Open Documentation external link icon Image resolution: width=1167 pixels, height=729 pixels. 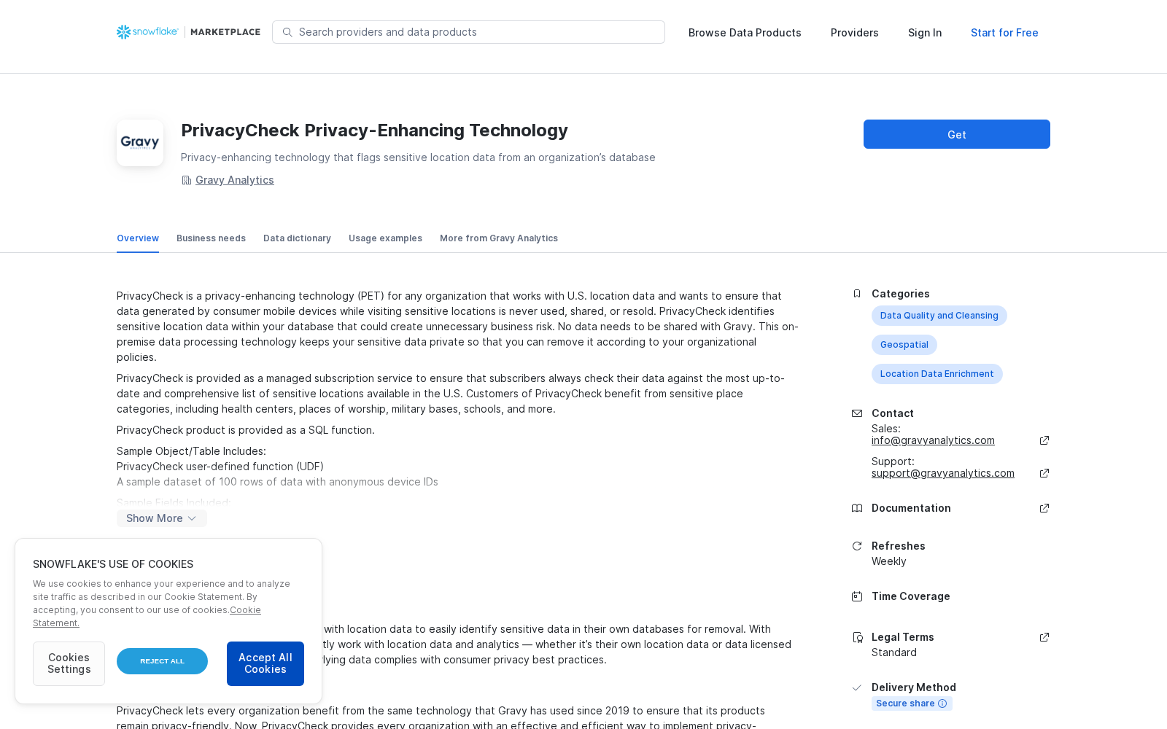point(1044,508)
